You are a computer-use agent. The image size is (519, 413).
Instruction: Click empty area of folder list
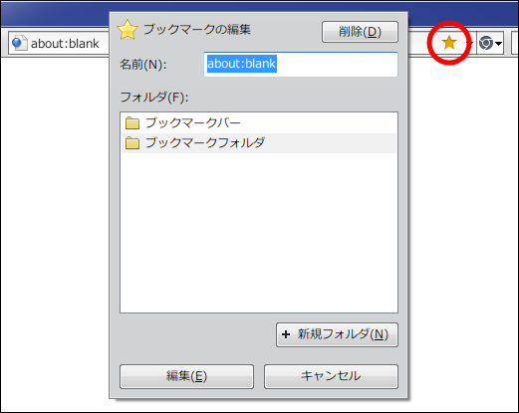259,232
